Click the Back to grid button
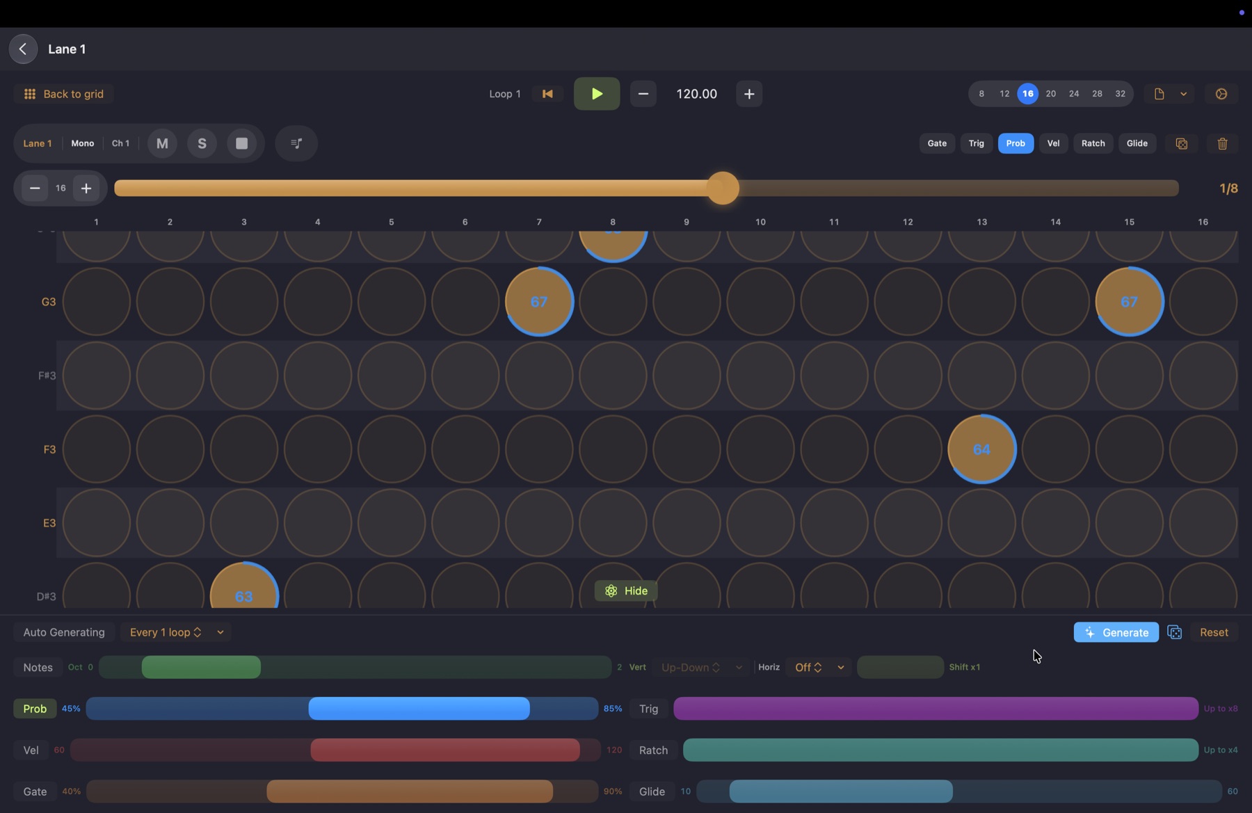Screen dimensions: 1252x813 63,94
